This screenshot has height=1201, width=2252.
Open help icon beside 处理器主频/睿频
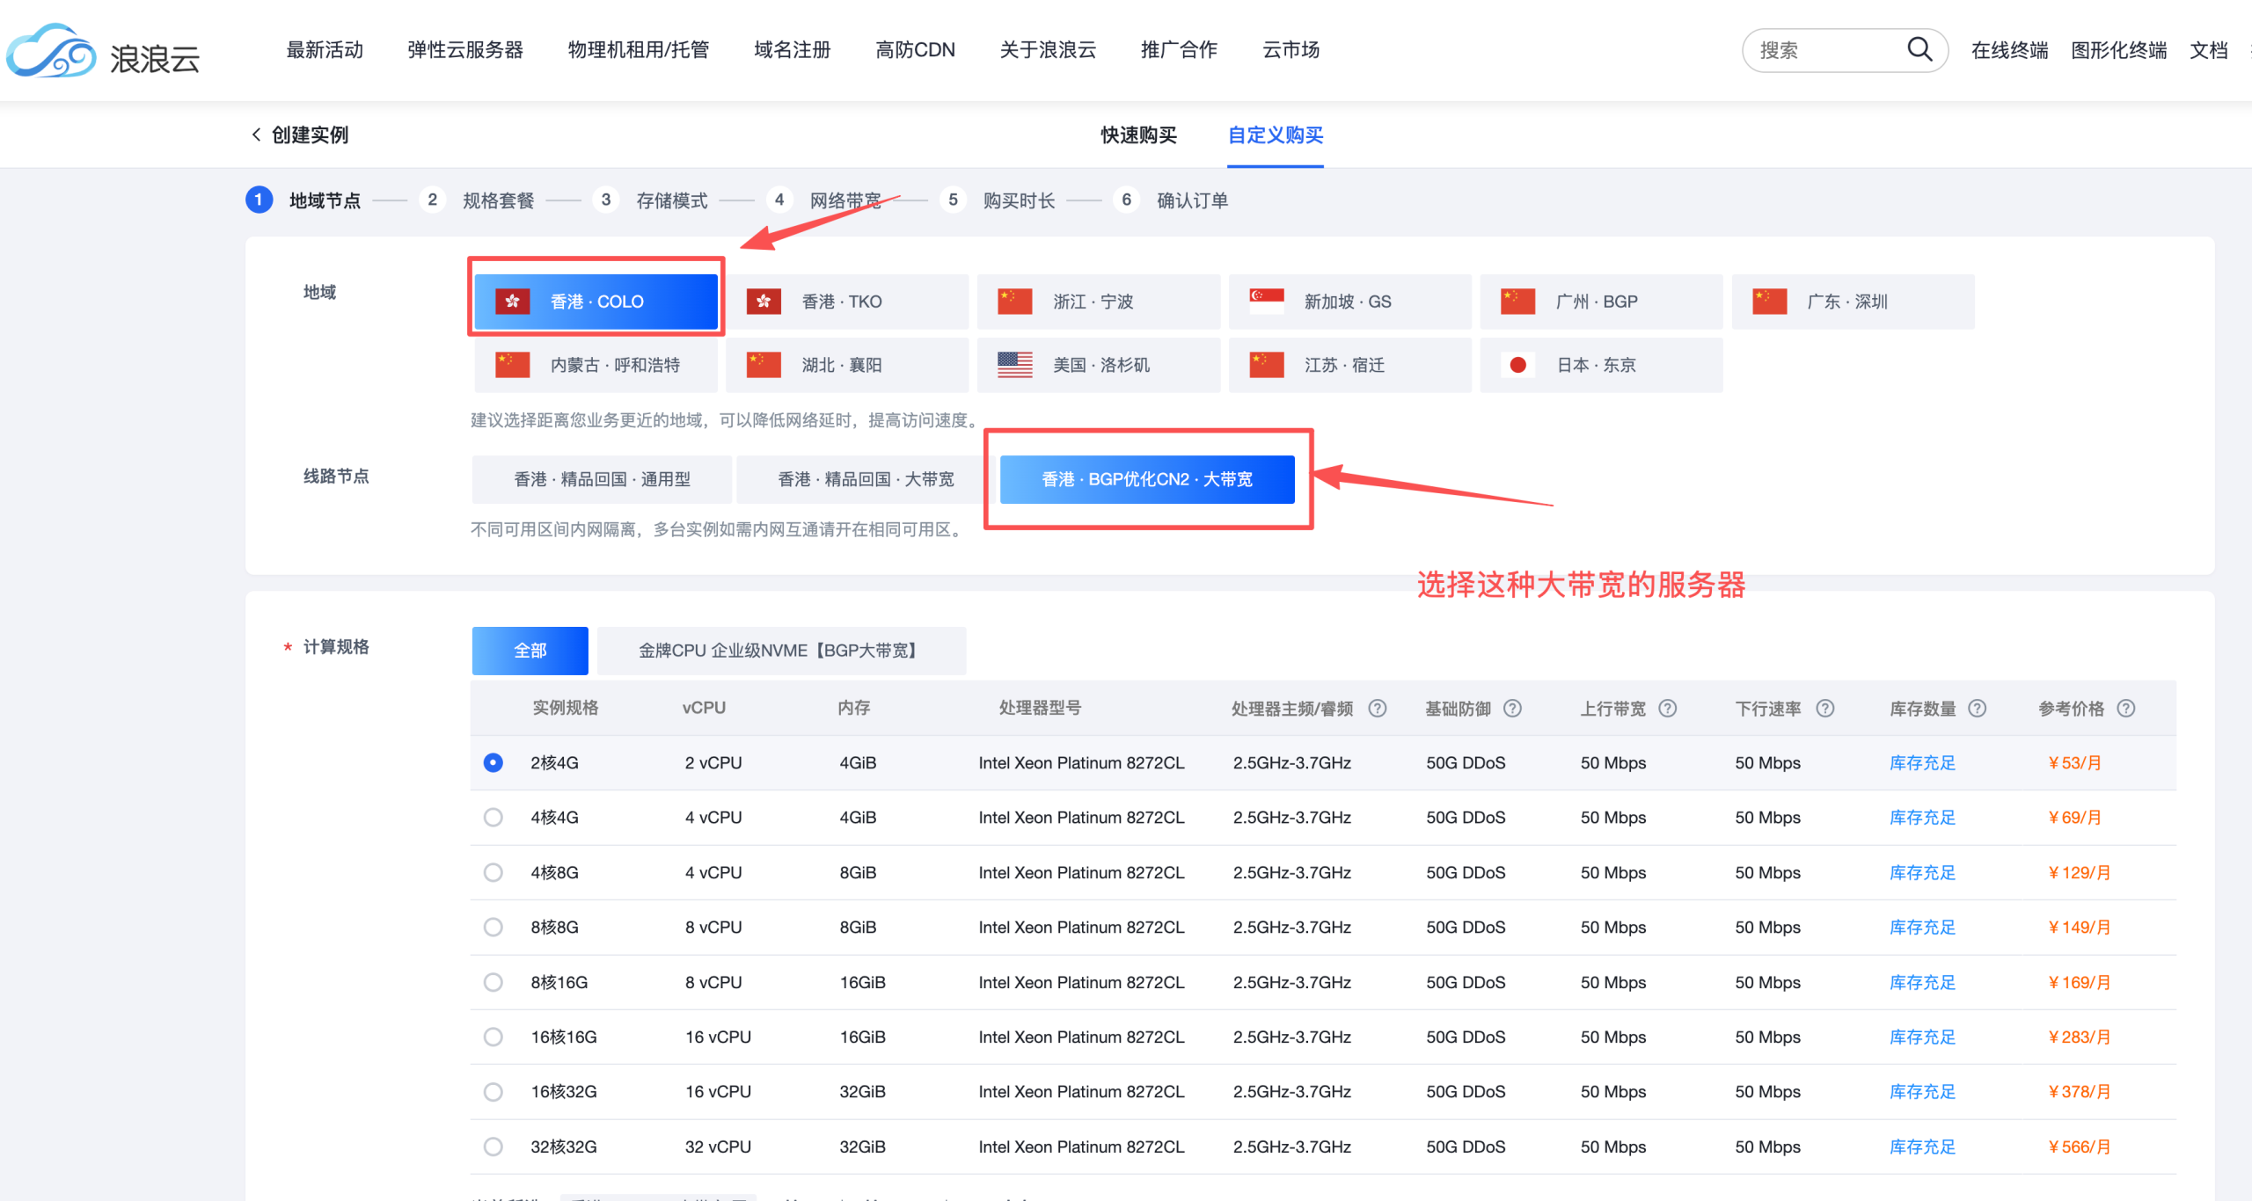click(1378, 708)
